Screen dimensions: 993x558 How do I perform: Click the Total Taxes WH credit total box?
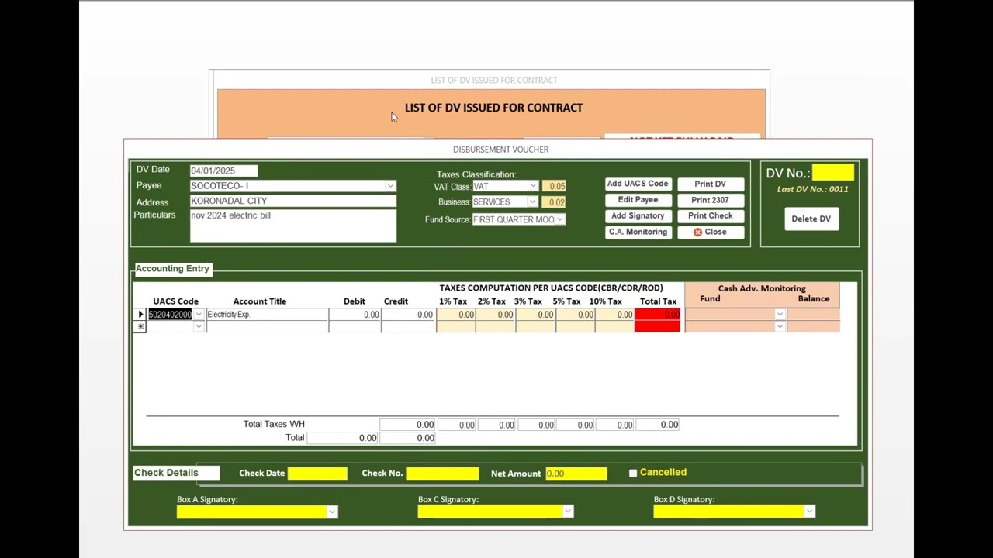407,425
